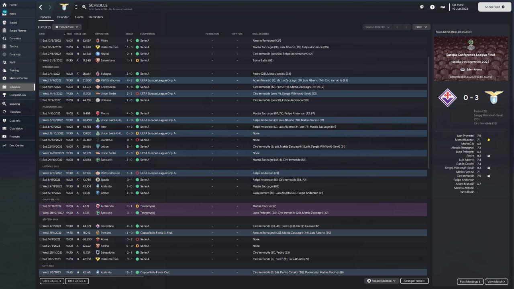Open Medical Centre in the sidebar
514x289 pixels.
18,78
